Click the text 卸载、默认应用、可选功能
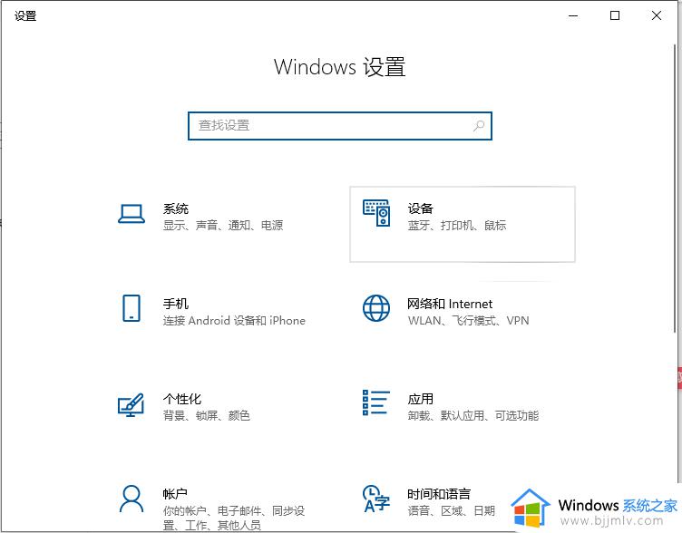Image resolution: width=682 pixels, height=533 pixels. pos(473,416)
